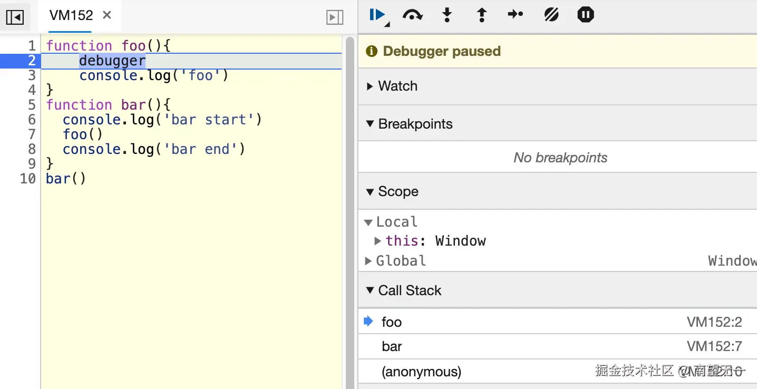Close the VM152 tab
The width and height of the screenshot is (757, 389).
point(107,15)
